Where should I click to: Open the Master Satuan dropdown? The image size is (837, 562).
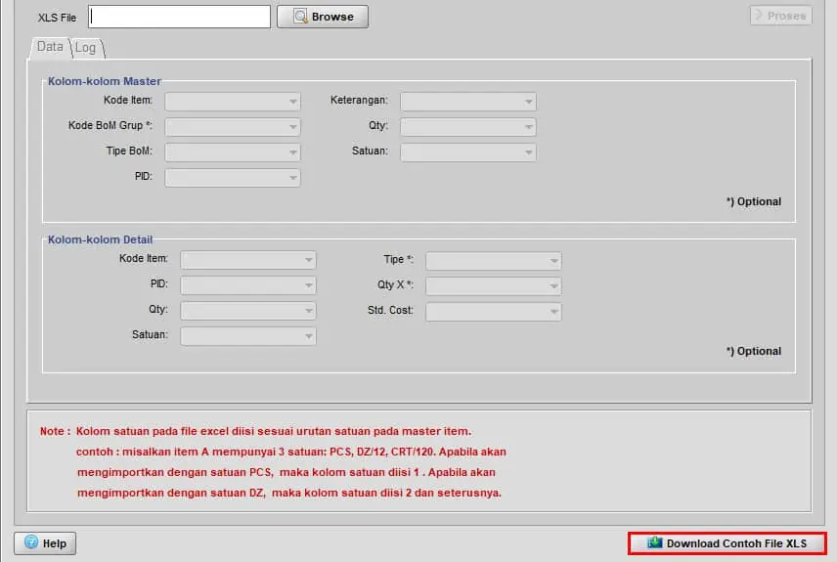coord(468,152)
